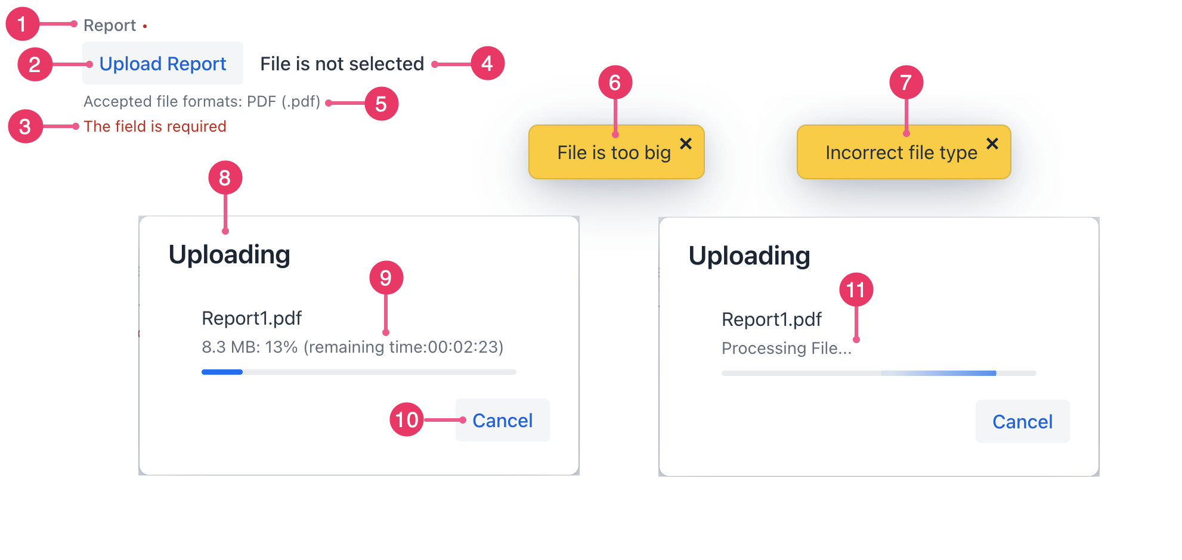Dismiss the 'File is too big' warning
This screenshot has width=1182, height=560.
(x=686, y=143)
